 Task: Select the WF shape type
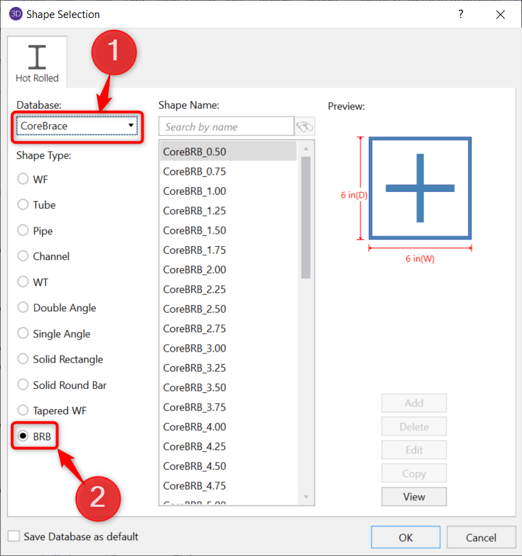pyautogui.click(x=24, y=179)
